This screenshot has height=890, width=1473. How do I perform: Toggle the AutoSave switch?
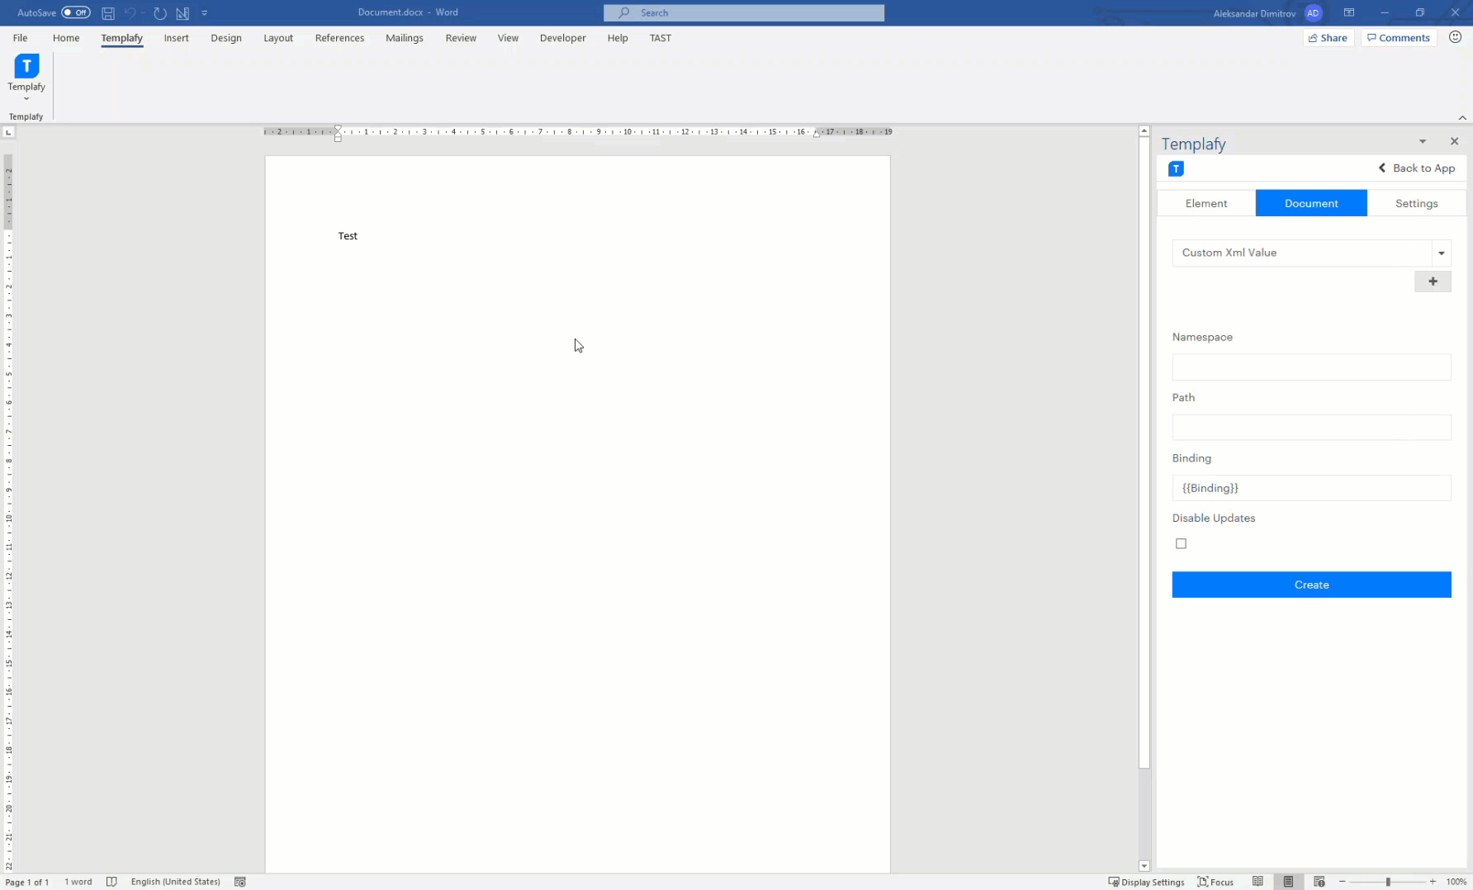[76, 12]
